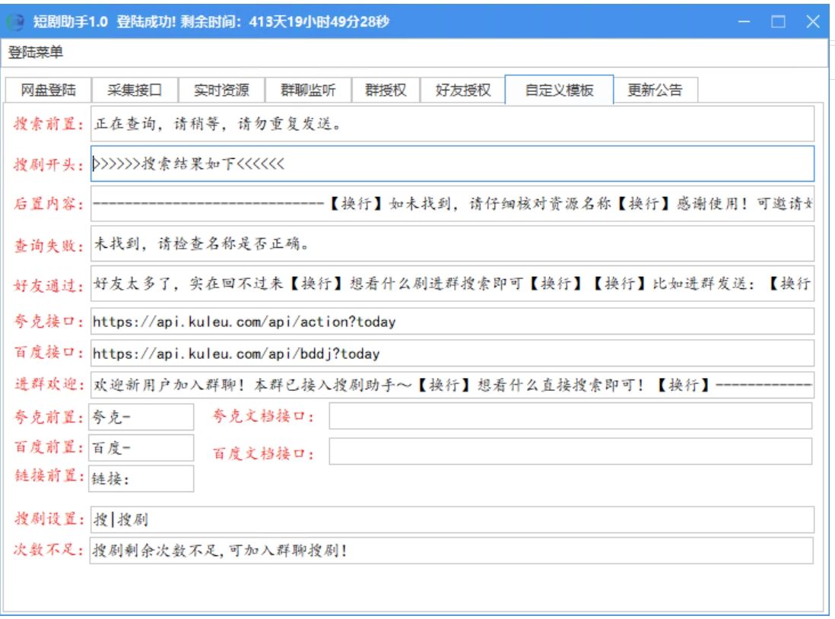Edit the 查询失败 message field
835x619 pixels.
[452, 244]
